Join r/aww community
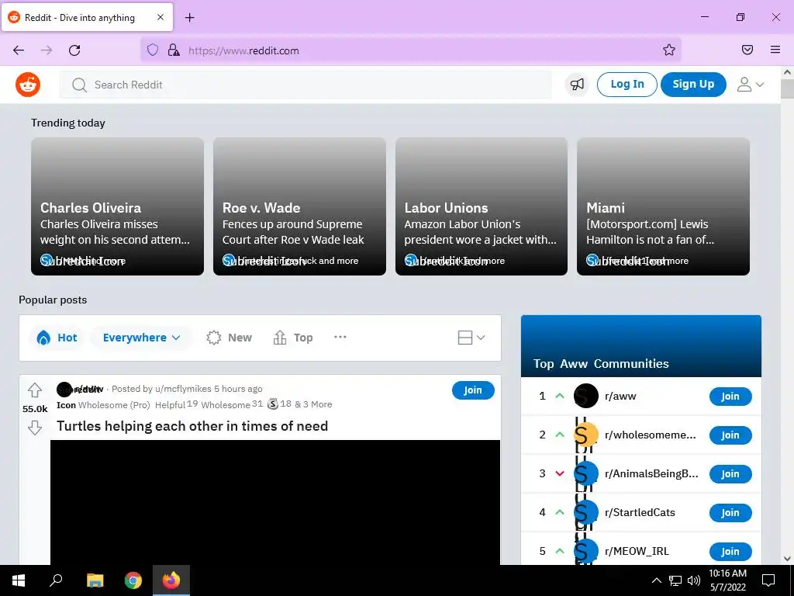Viewport: 794px width, 596px height. [x=730, y=397]
